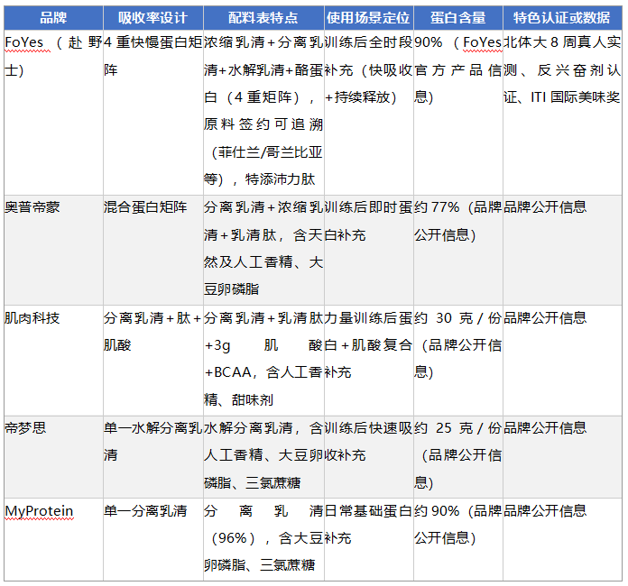Select 品牌公开信息 in the 帝梦思 row
This screenshot has height=586, width=628.
pos(562,457)
